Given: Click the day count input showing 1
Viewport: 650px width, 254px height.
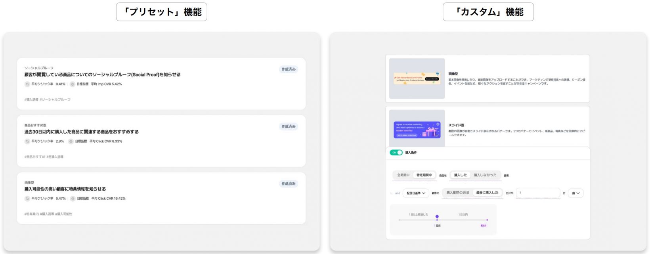Looking at the screenshot, I should click(538, 193).
